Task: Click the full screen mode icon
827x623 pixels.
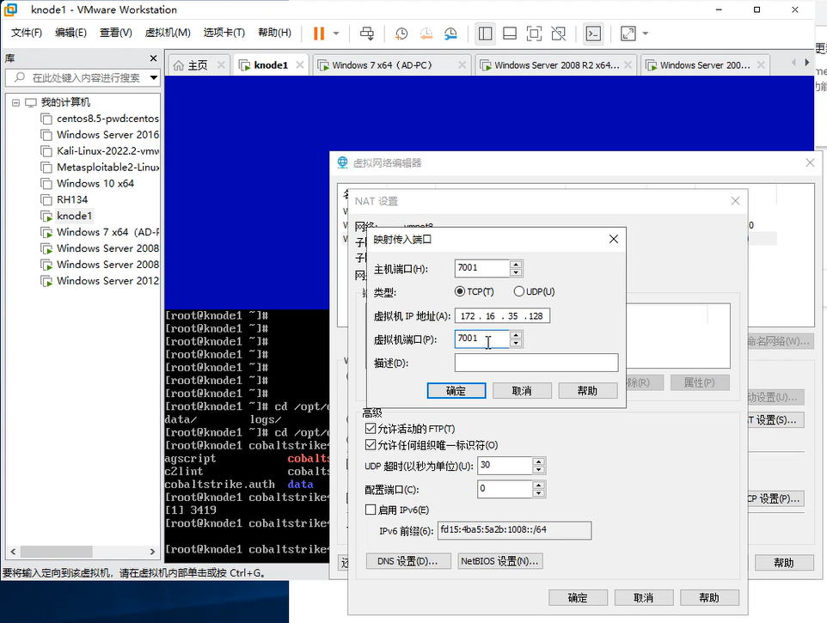Action: 534,34
